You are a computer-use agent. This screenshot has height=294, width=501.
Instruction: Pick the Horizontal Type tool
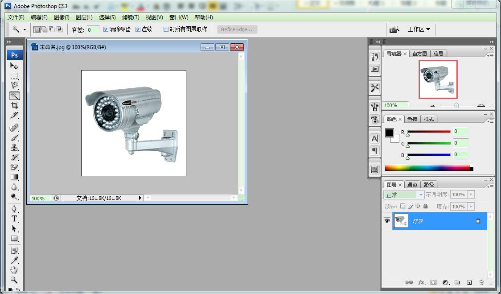pos(14,219)
